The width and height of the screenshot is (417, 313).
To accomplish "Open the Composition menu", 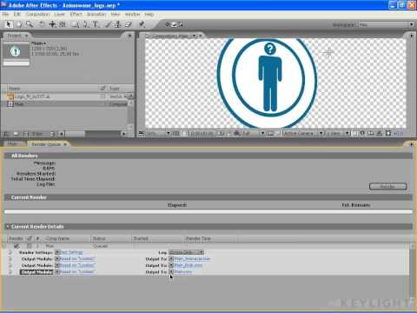I will [x=37, y=14].
